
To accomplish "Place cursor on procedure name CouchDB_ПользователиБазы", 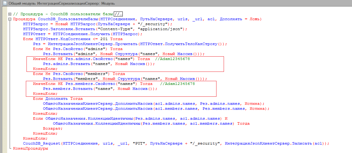I will [68, 19].
